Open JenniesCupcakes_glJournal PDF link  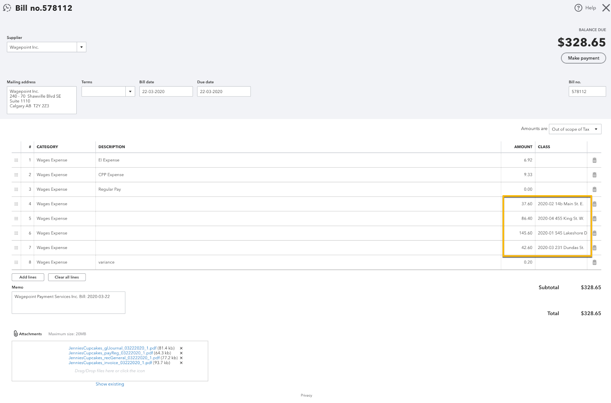(112, 348)
